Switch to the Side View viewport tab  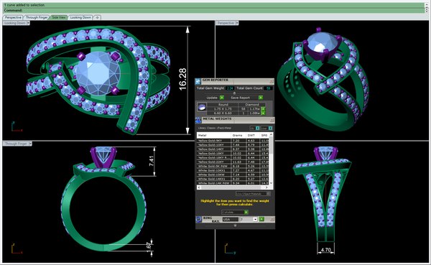[59, 17]
